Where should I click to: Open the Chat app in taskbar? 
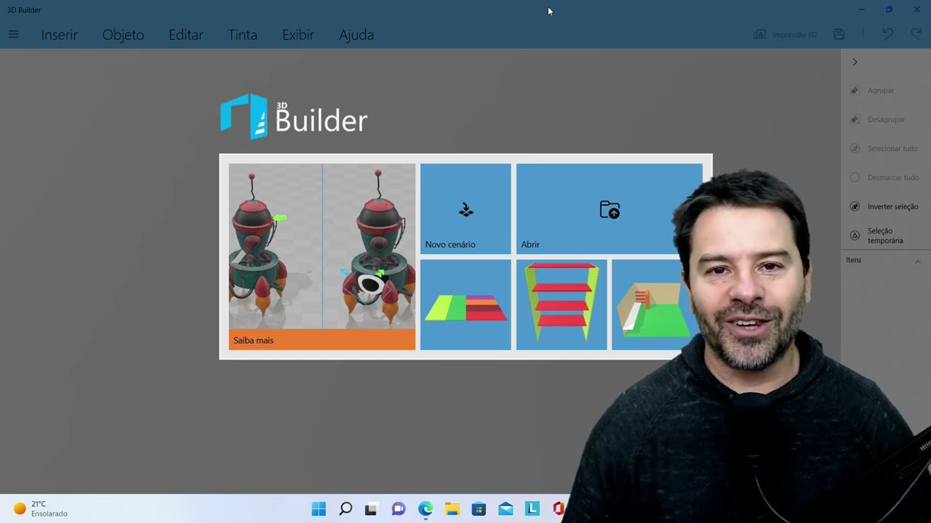click(x=398, y=508)
